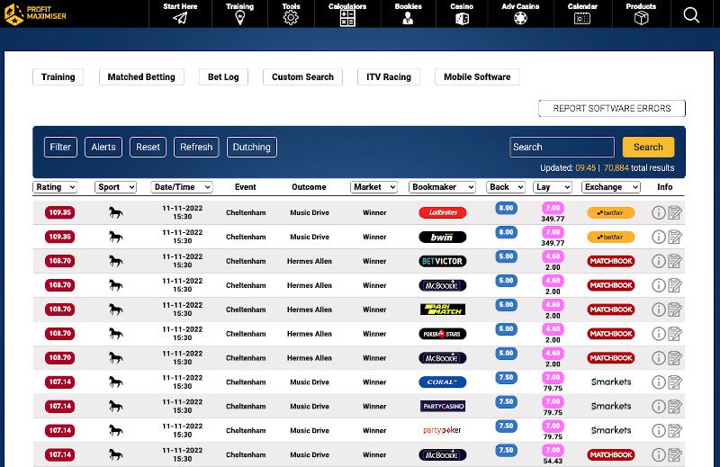Click the Profit Maximiser logo
The image size is (720, 467).
[35, 13]
